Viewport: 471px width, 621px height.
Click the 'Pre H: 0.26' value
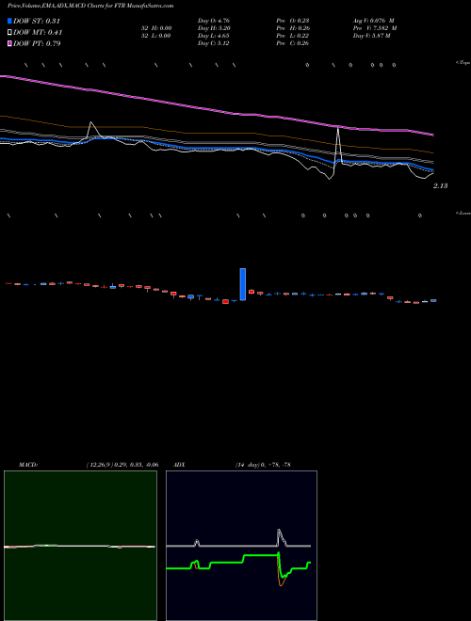pos(293,28)
